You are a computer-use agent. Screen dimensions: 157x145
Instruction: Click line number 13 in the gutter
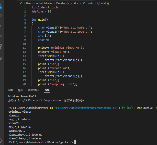[24, 56]
